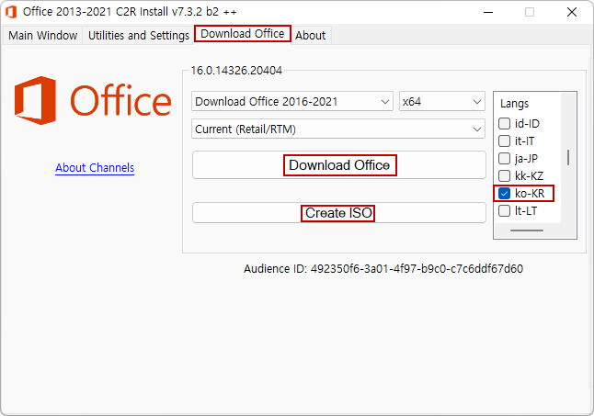Open the Utilities and Settings tab
594x416 pixels.
click(139, 35)
